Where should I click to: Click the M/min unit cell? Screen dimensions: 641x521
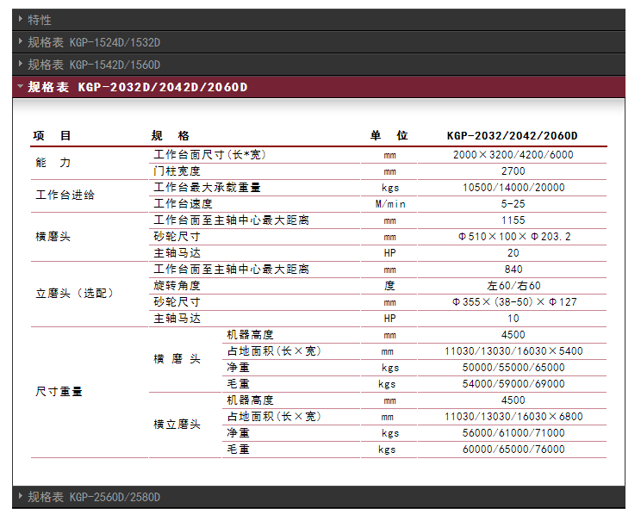tap(390, 204)
